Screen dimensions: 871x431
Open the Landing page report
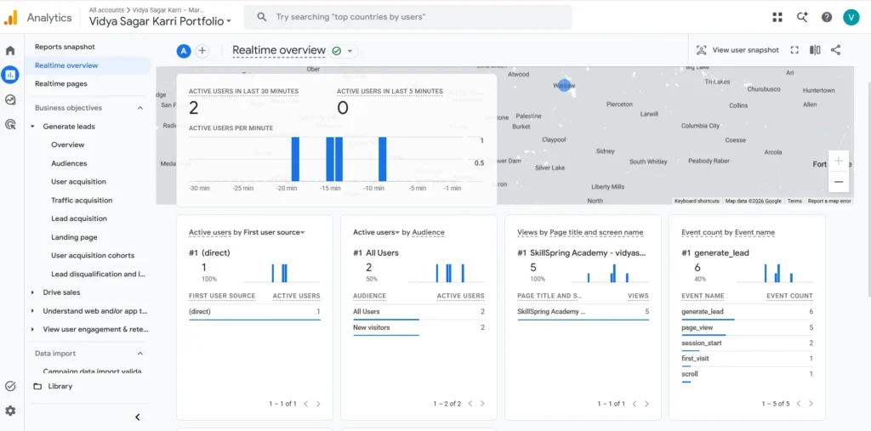click(x=74, y=237)
